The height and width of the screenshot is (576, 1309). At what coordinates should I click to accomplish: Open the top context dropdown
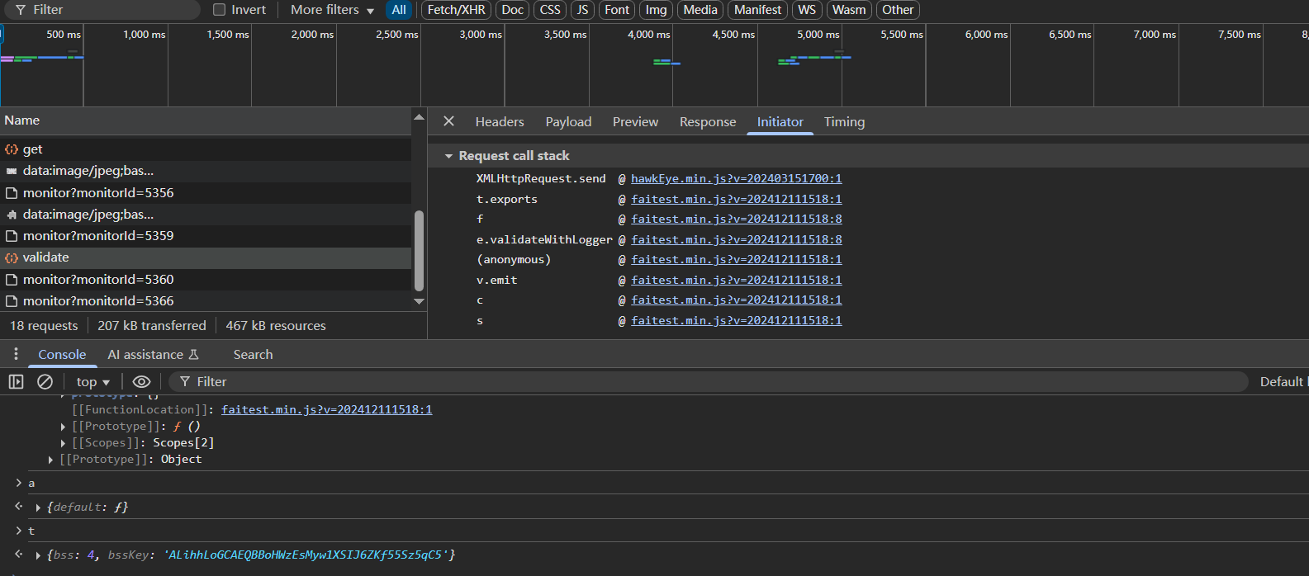pyautogui.click(x=92, y=382)
